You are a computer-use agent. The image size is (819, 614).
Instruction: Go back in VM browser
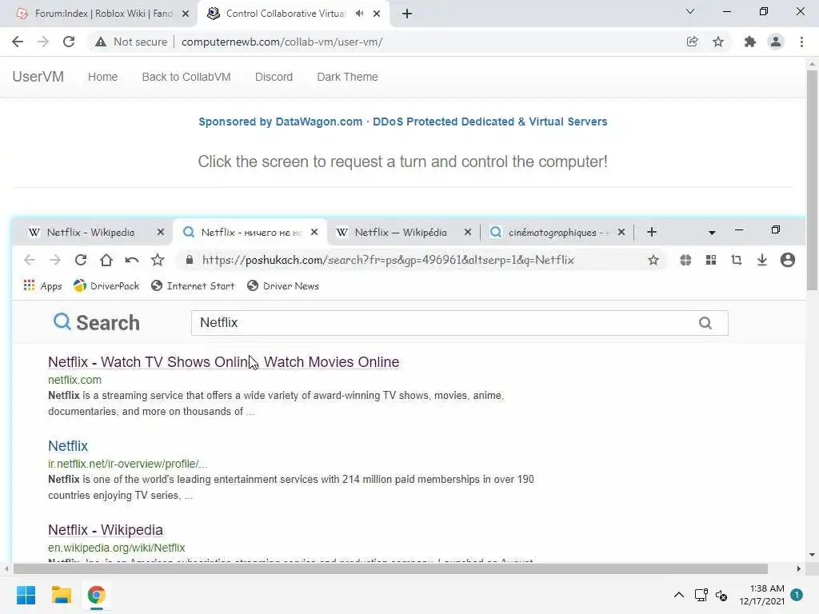point(30,260)
